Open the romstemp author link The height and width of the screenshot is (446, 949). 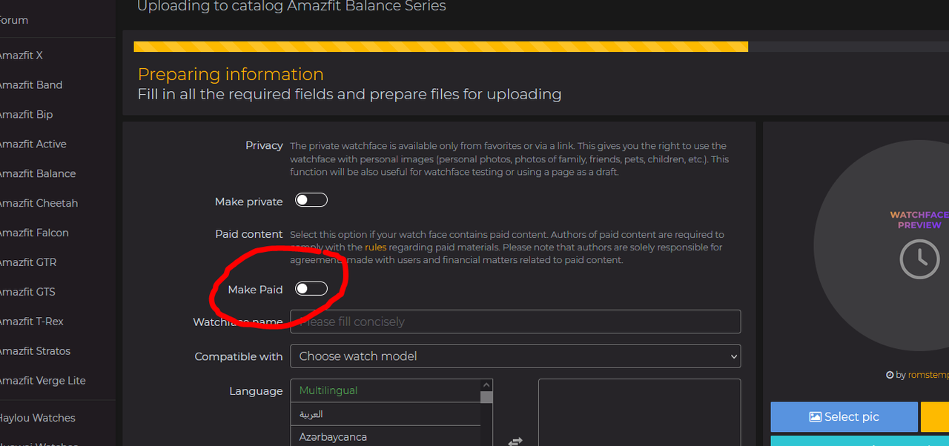click(928, 375)
